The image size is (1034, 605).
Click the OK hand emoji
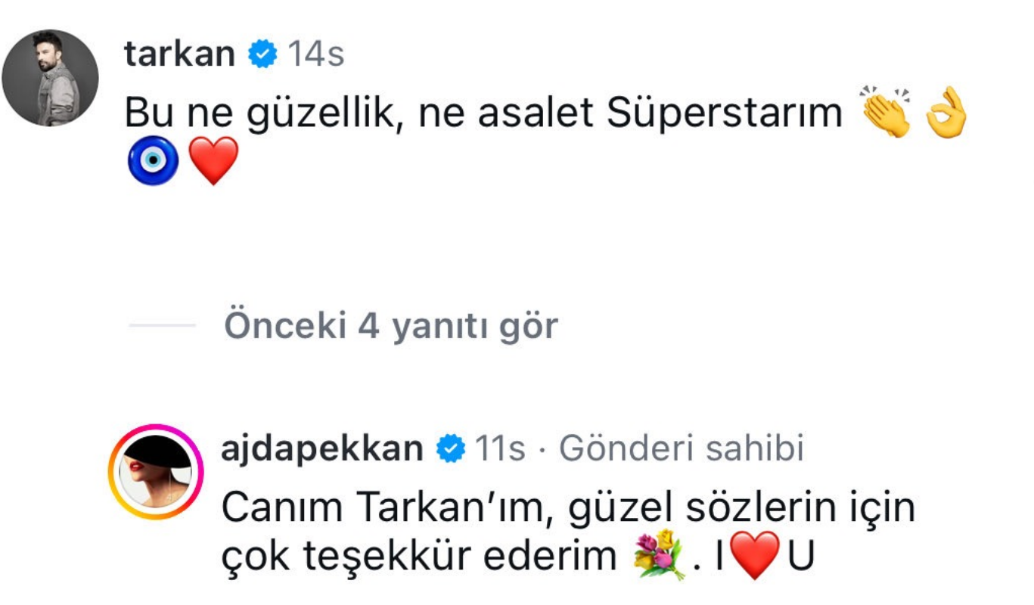click(x=946, y=113)
